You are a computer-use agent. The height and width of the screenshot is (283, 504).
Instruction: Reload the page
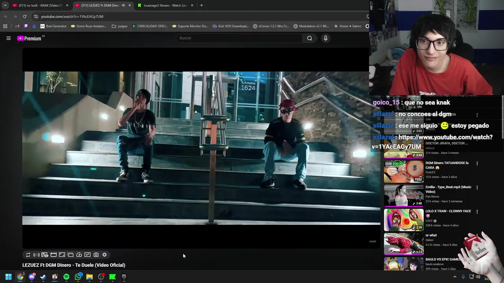pyautogui.click(x=24, y=17)
